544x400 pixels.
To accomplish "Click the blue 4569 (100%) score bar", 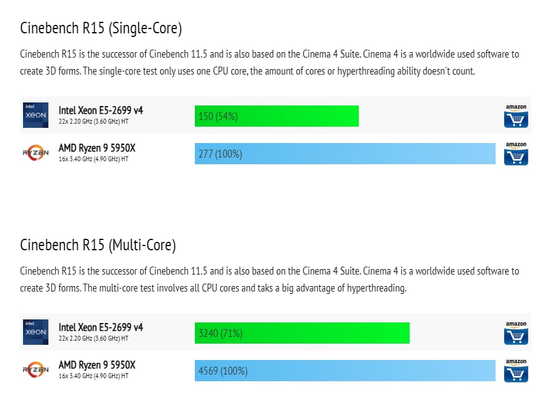I will pyautogui.click(x=345, y=370).
